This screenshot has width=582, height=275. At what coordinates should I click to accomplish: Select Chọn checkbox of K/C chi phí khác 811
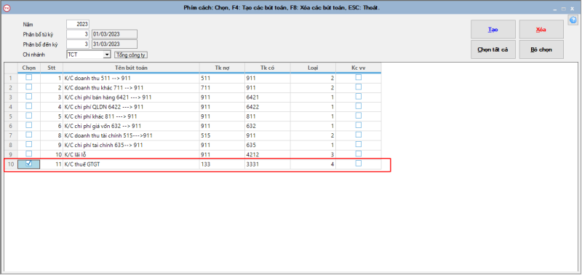(x=28, y=116)
